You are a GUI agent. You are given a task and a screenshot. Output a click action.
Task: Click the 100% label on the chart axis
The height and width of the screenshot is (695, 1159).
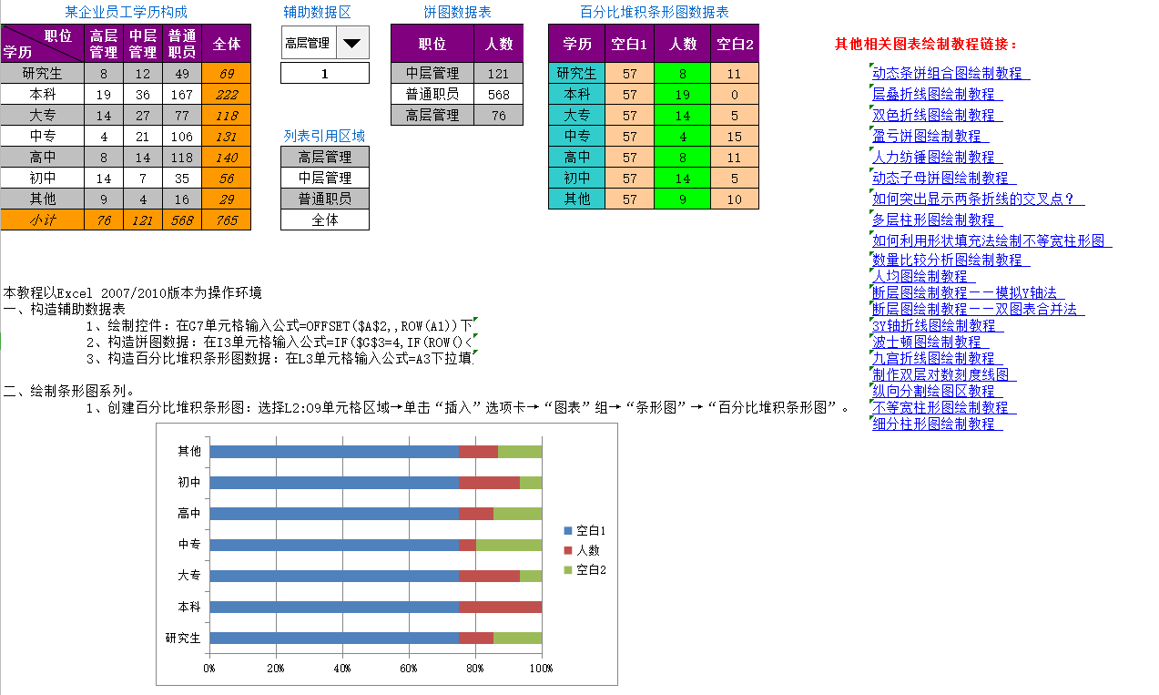(x=542, y=669)
